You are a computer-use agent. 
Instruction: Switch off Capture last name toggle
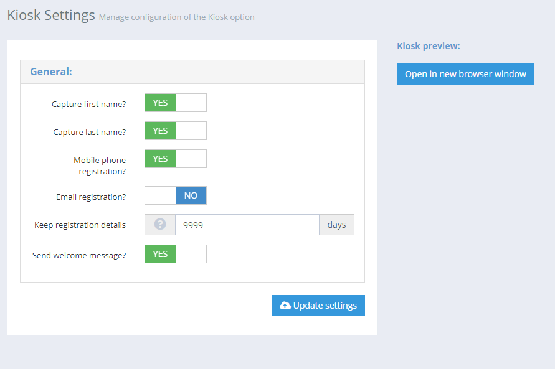coord(176,131)
